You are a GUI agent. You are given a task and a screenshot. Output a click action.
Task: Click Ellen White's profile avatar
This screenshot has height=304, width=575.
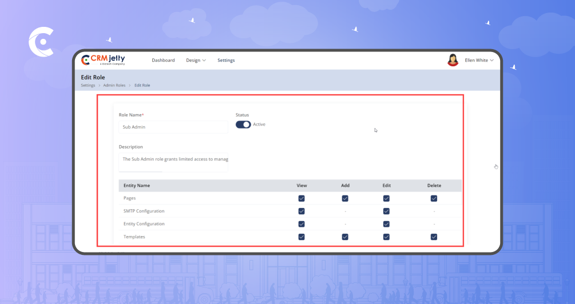453,60
